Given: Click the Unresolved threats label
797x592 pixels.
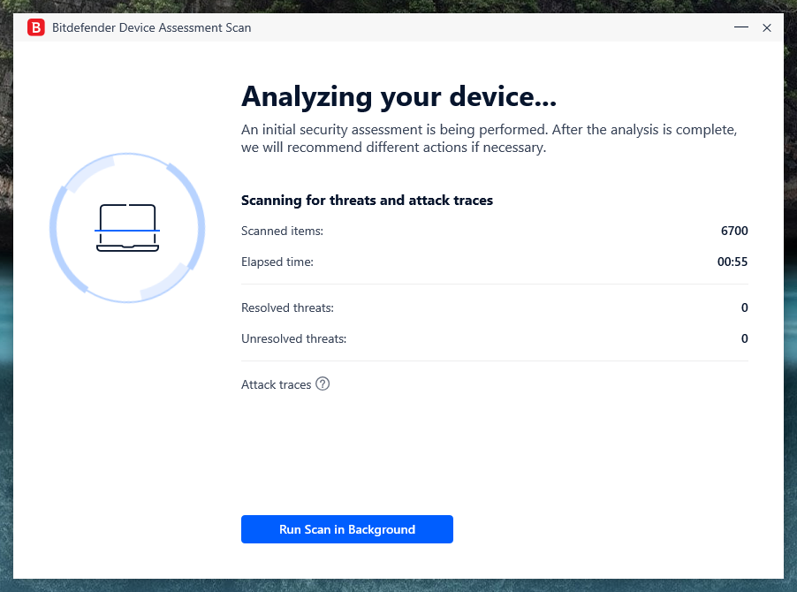Looking at the screenshot, I should (x=293, y=338).
